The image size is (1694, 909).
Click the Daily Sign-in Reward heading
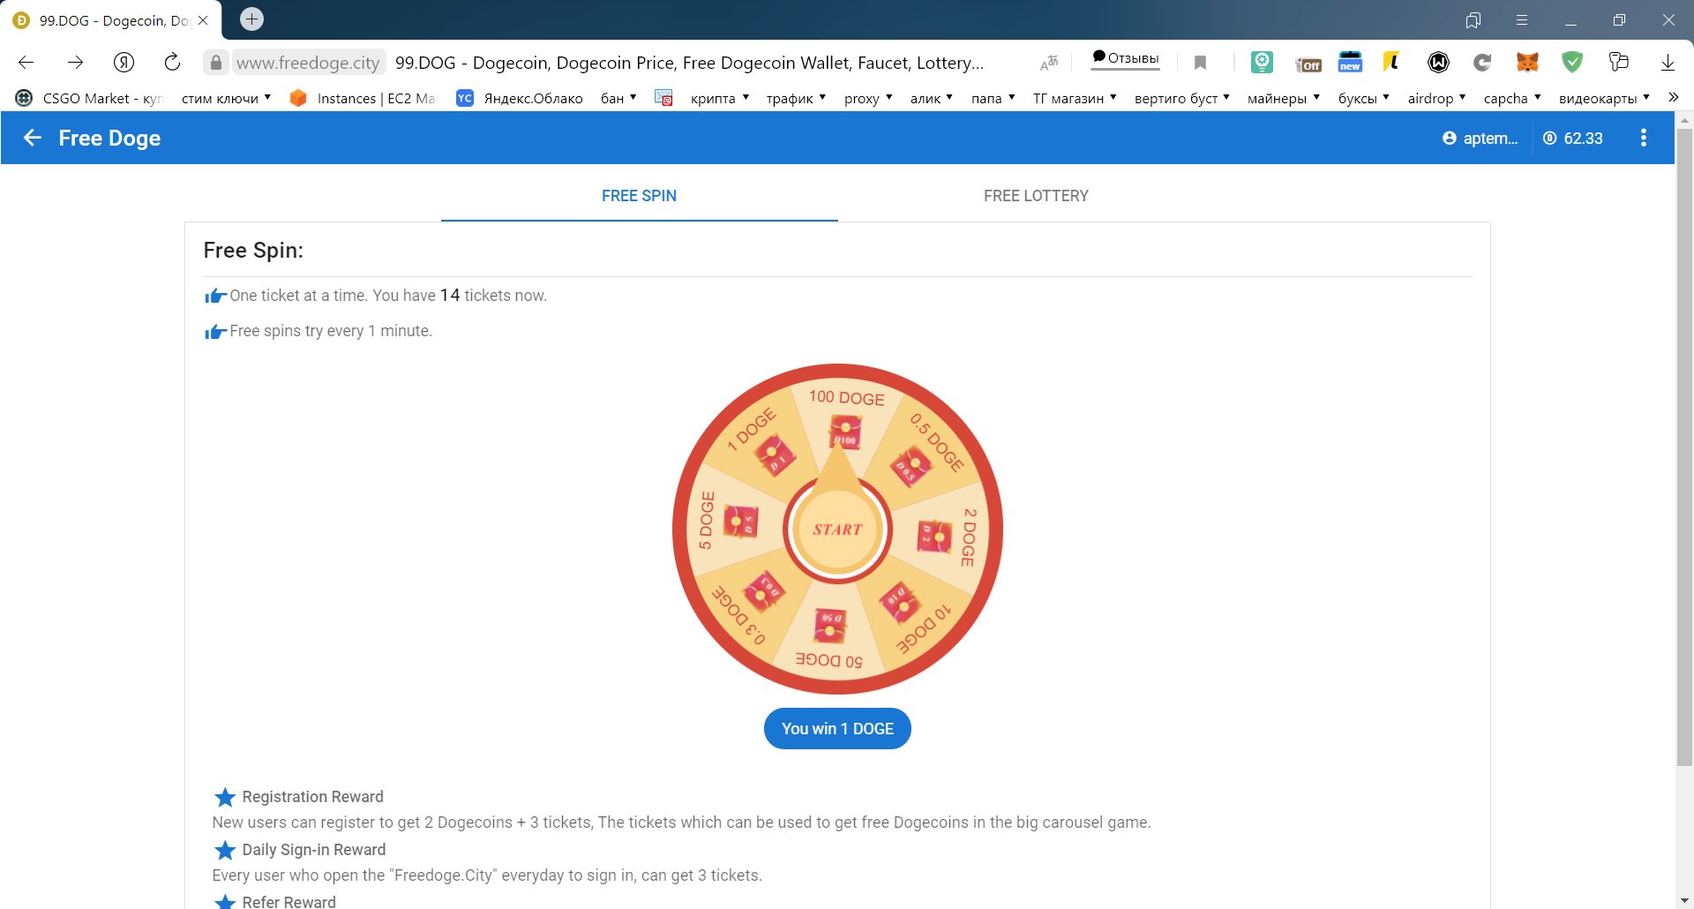314,850
